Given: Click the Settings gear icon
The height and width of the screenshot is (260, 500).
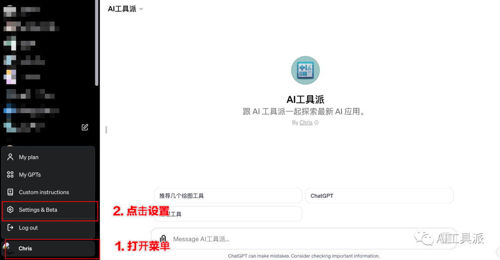Looking at the screenshot, I should coord(10,209).
